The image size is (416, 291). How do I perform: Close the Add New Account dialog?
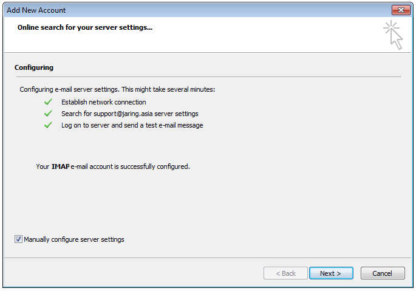click(x=401, y=10)
